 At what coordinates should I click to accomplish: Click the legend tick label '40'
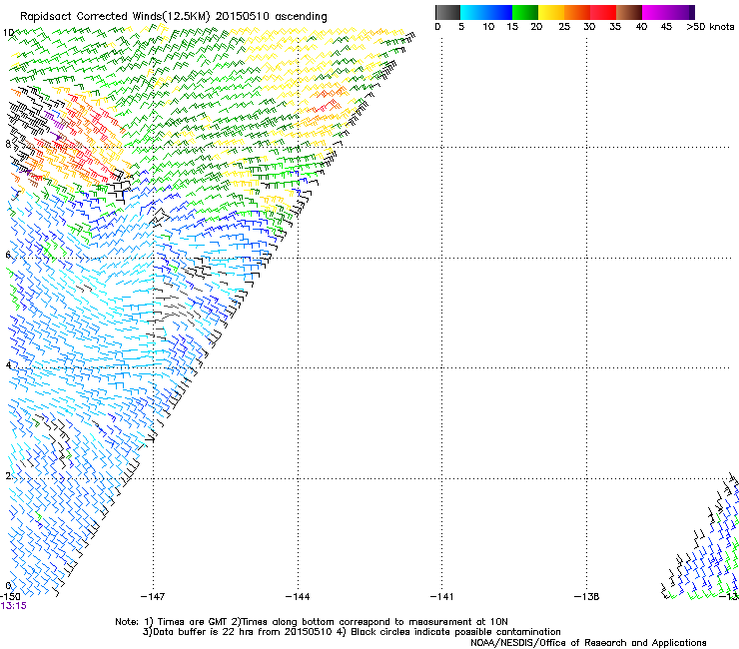[x=641, y=27]
